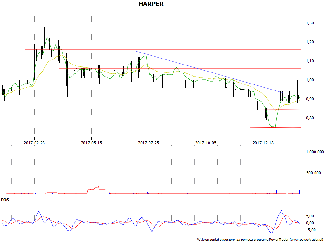This screenshot has width=325, height=243.
Task: Select the 2017-02-28 date label
Action: 34,143
